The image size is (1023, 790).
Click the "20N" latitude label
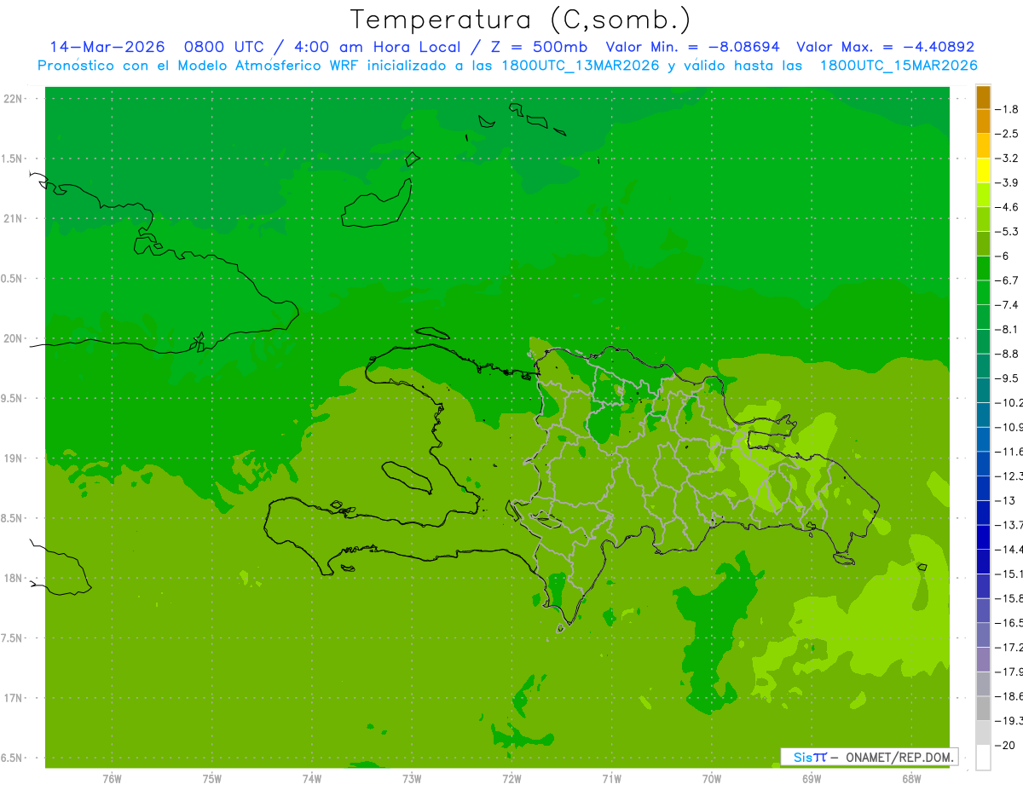click(14, 338)
